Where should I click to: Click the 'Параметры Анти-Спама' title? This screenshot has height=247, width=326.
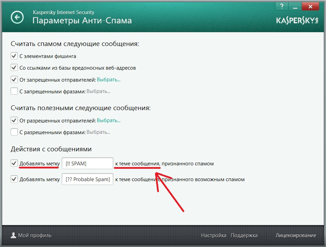[82, 21]
